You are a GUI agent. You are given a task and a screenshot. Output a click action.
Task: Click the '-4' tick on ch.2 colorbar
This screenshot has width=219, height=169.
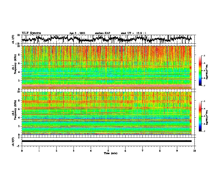204,109
